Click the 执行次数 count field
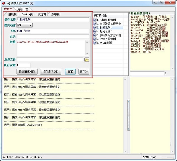This screenshot has height=161, width=177. pos(24,65)
